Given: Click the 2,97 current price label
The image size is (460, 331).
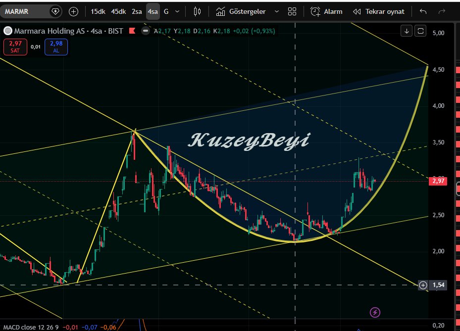Looking at the screenshot, I should 438,181.
